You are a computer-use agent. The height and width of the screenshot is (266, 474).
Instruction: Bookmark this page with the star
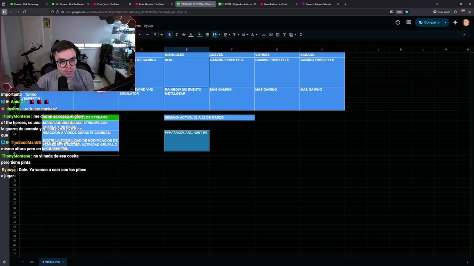(x=407, y=12)
